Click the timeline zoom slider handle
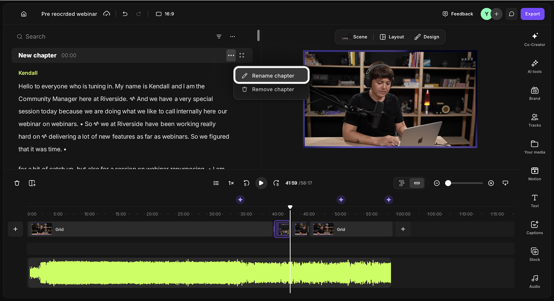 [x=448, y=183]
